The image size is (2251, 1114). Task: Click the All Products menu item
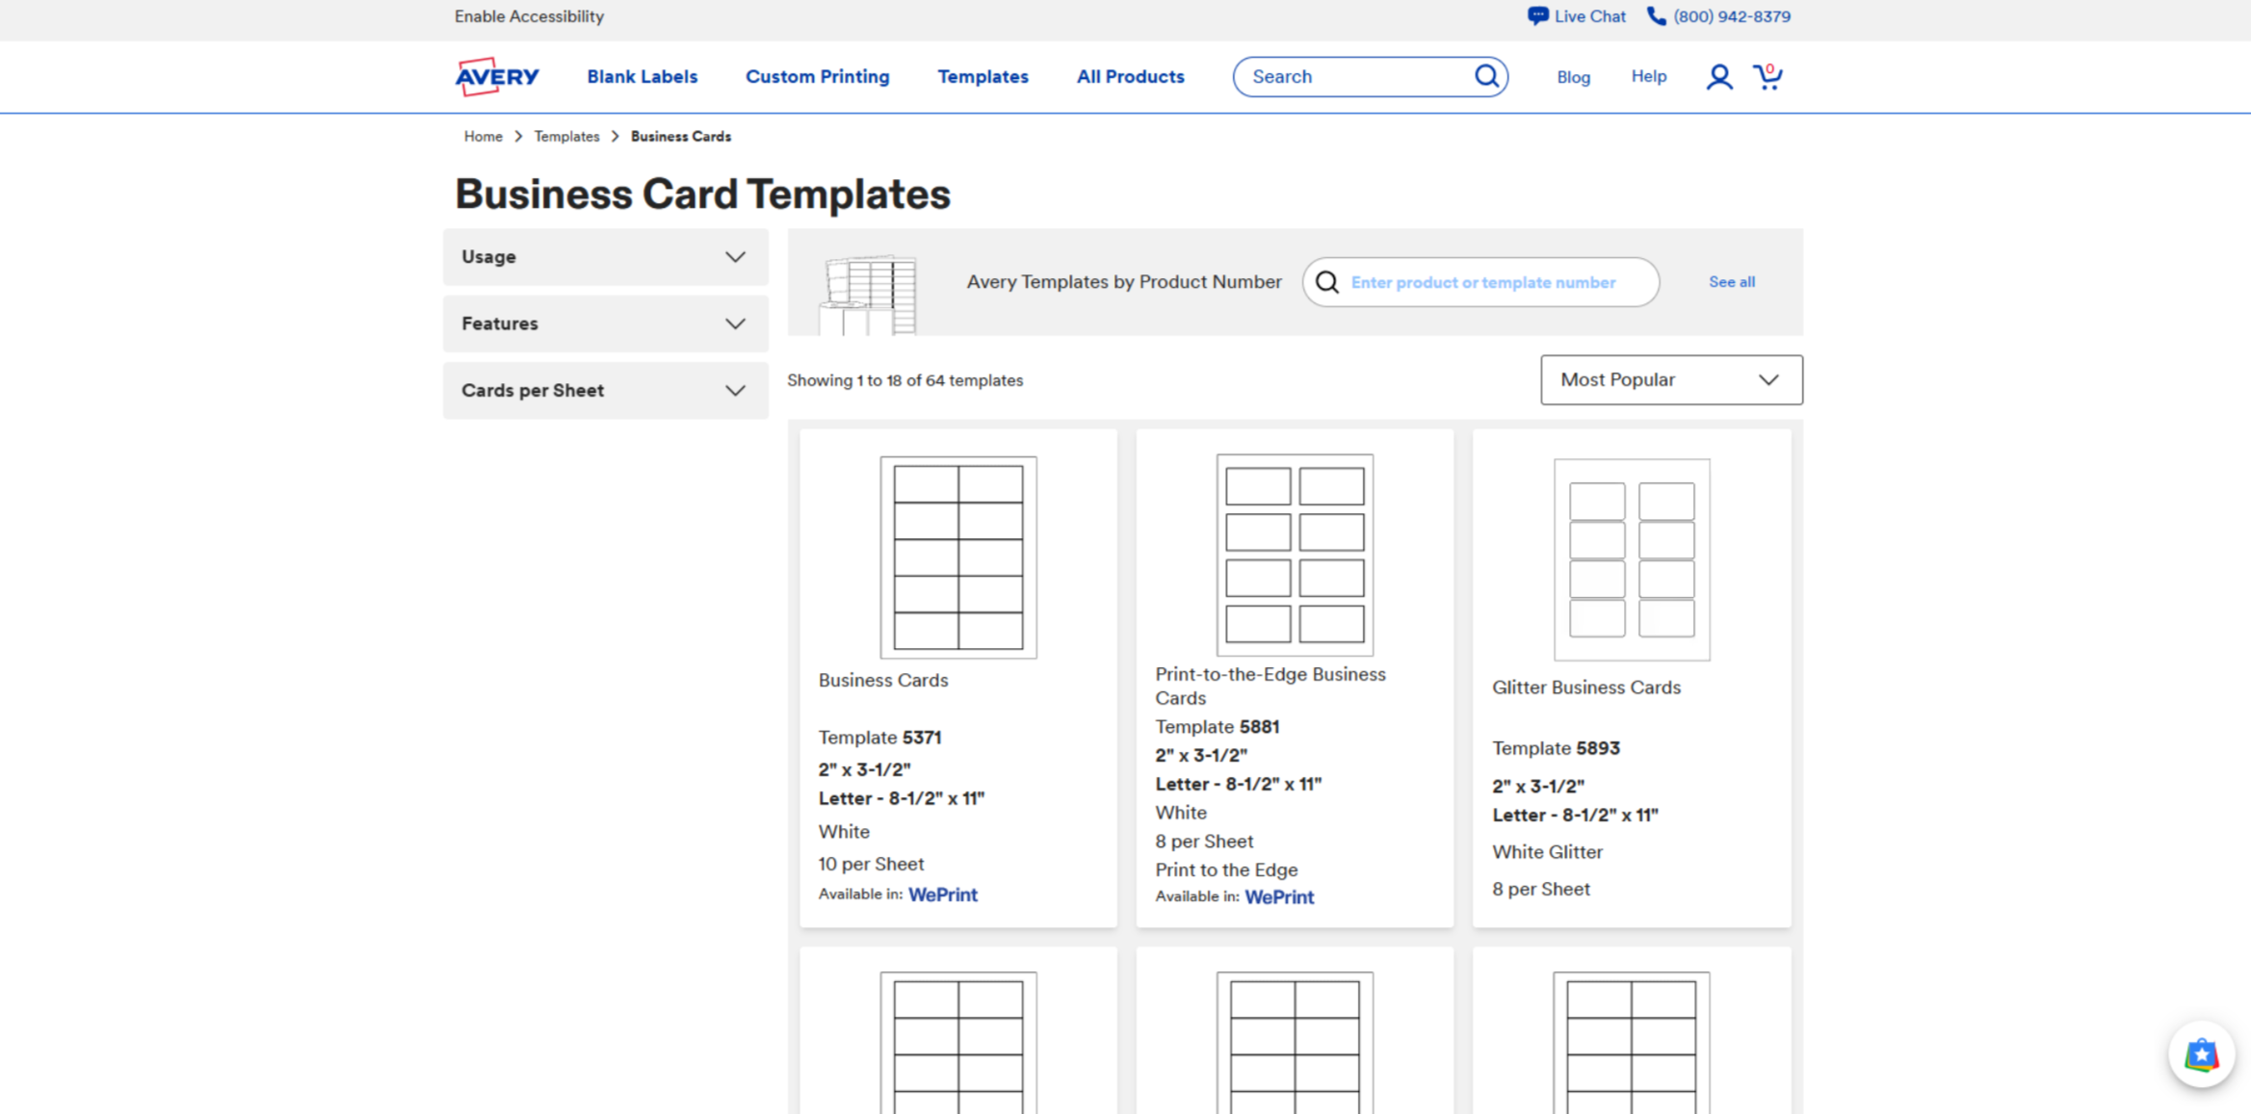1130,77
